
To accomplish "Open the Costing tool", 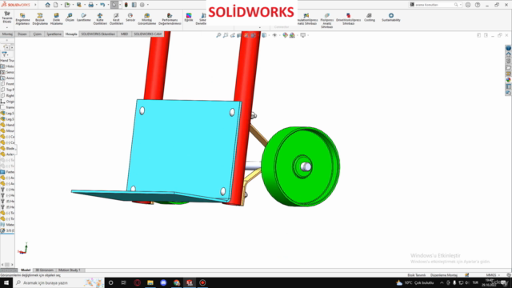I will (370, 18).
